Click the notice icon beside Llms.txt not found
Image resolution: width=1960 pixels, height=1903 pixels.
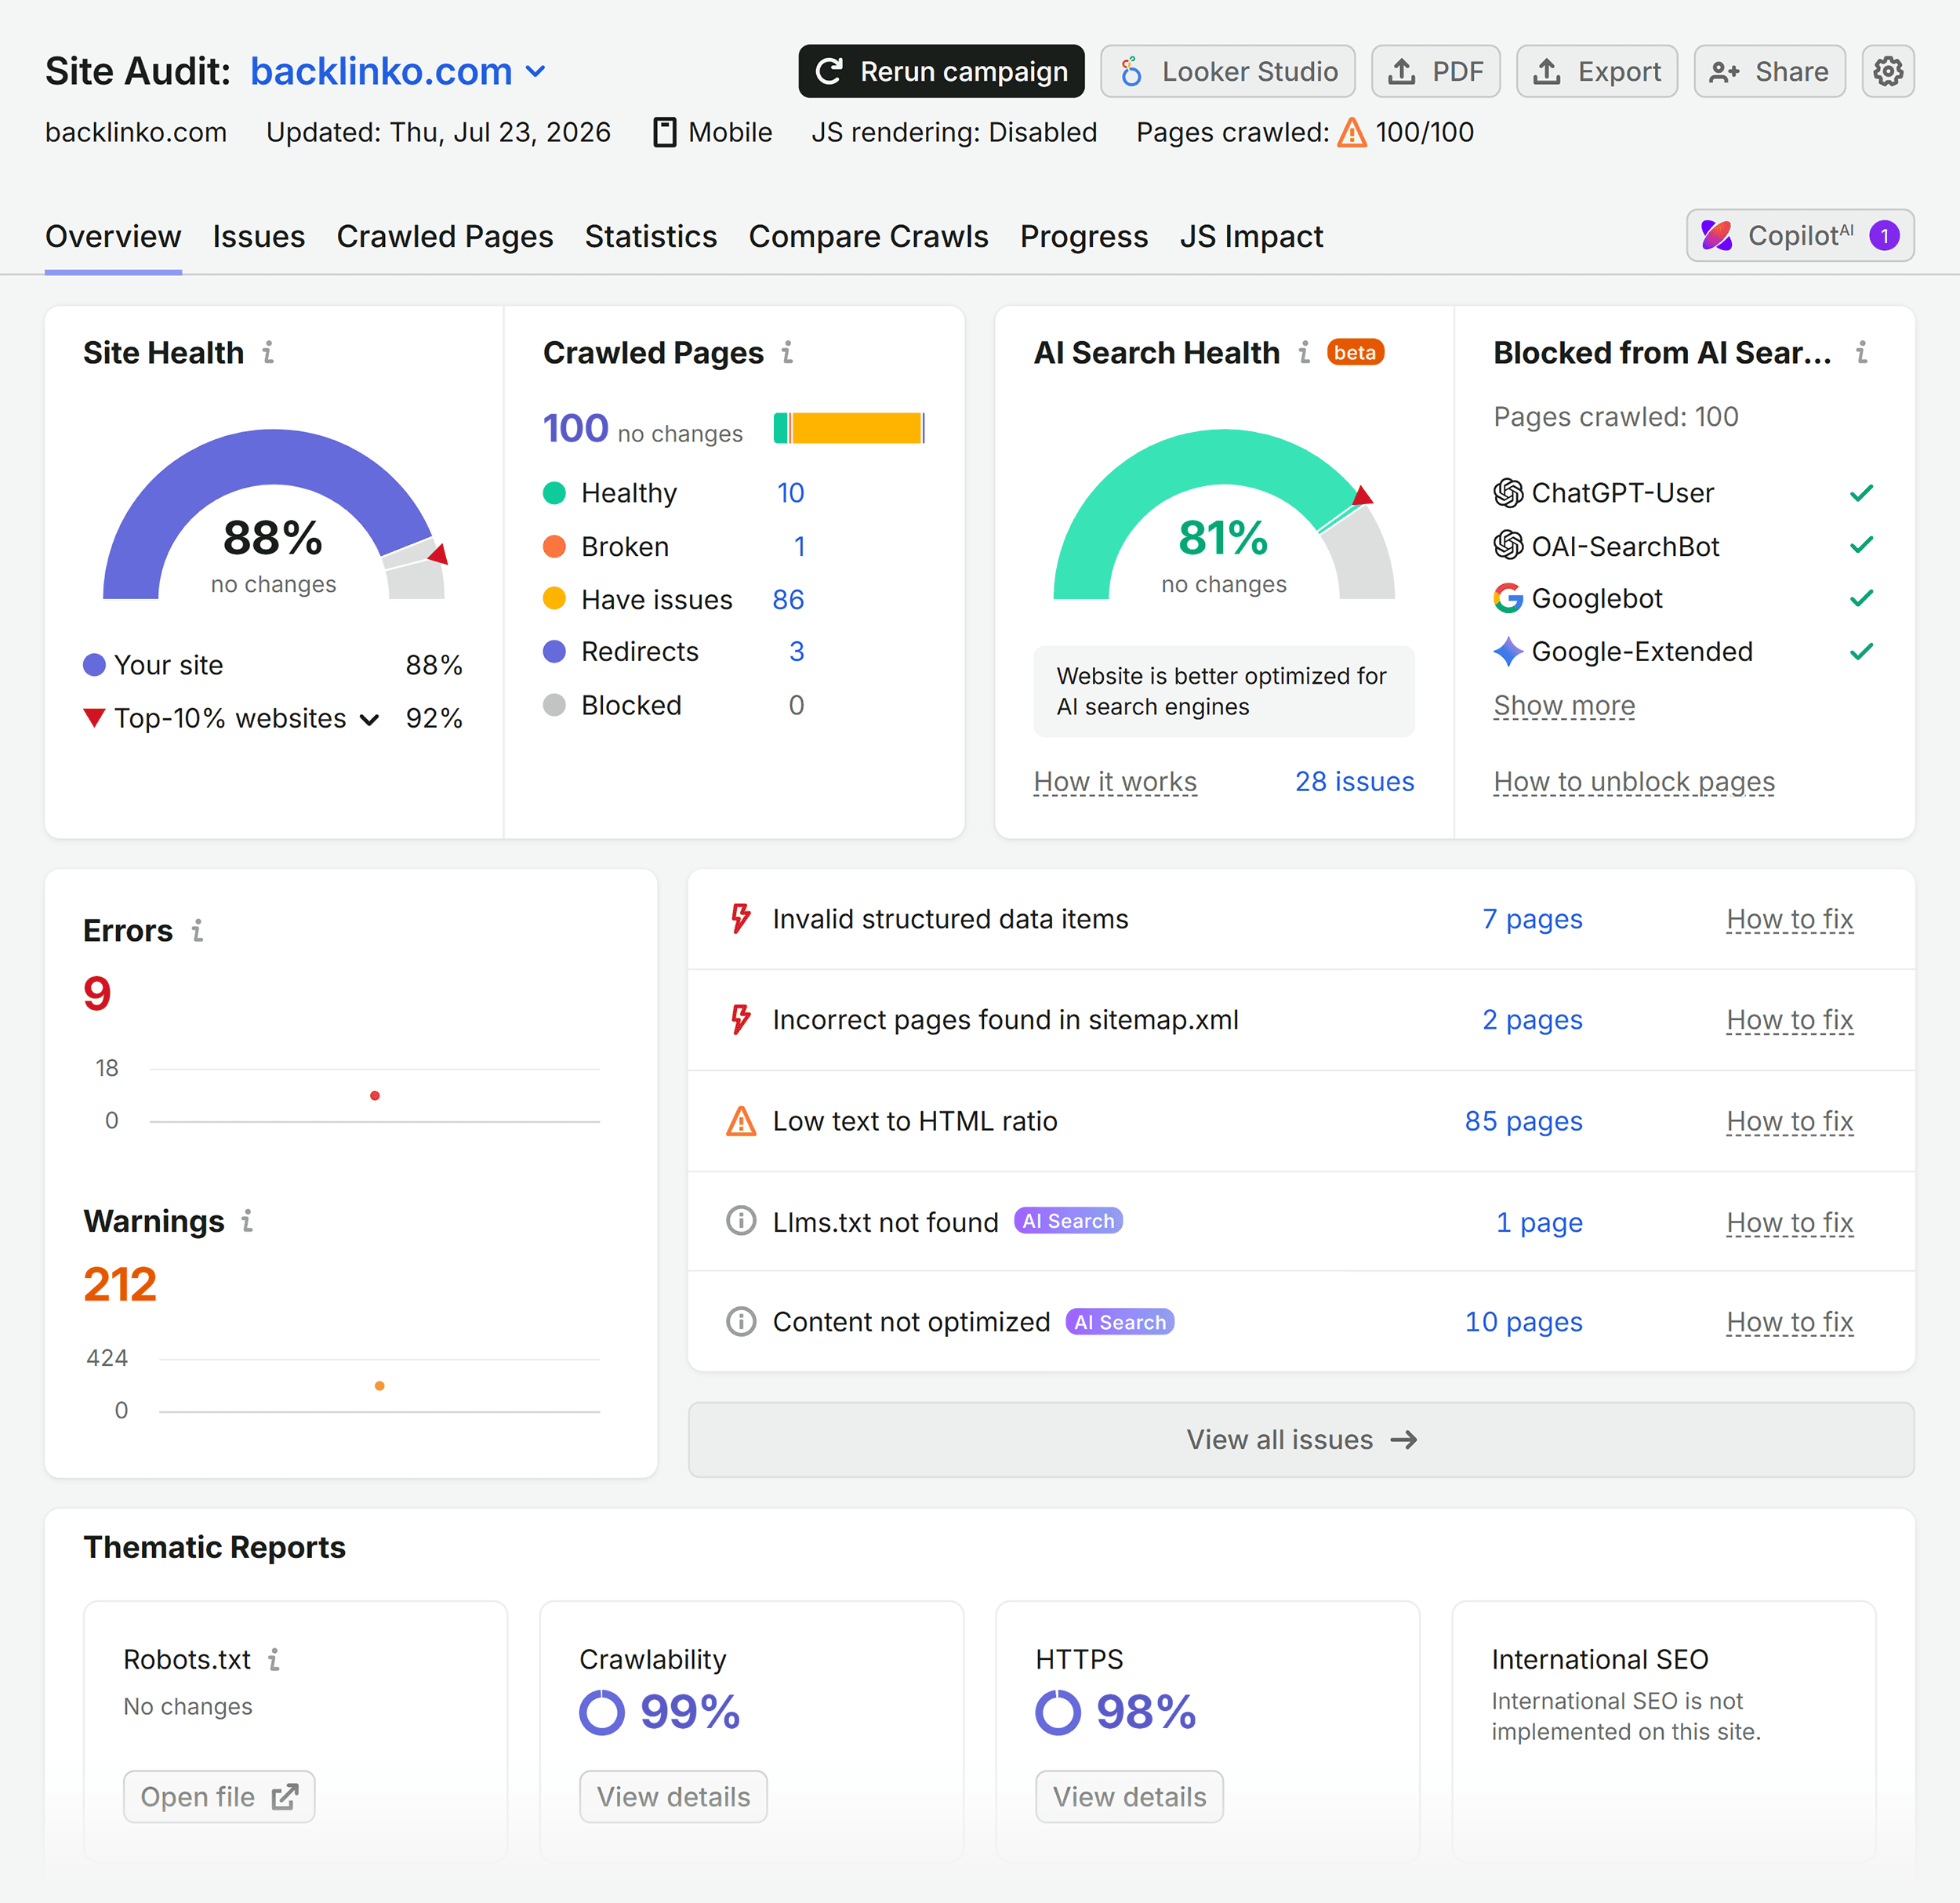(740, 1221)
